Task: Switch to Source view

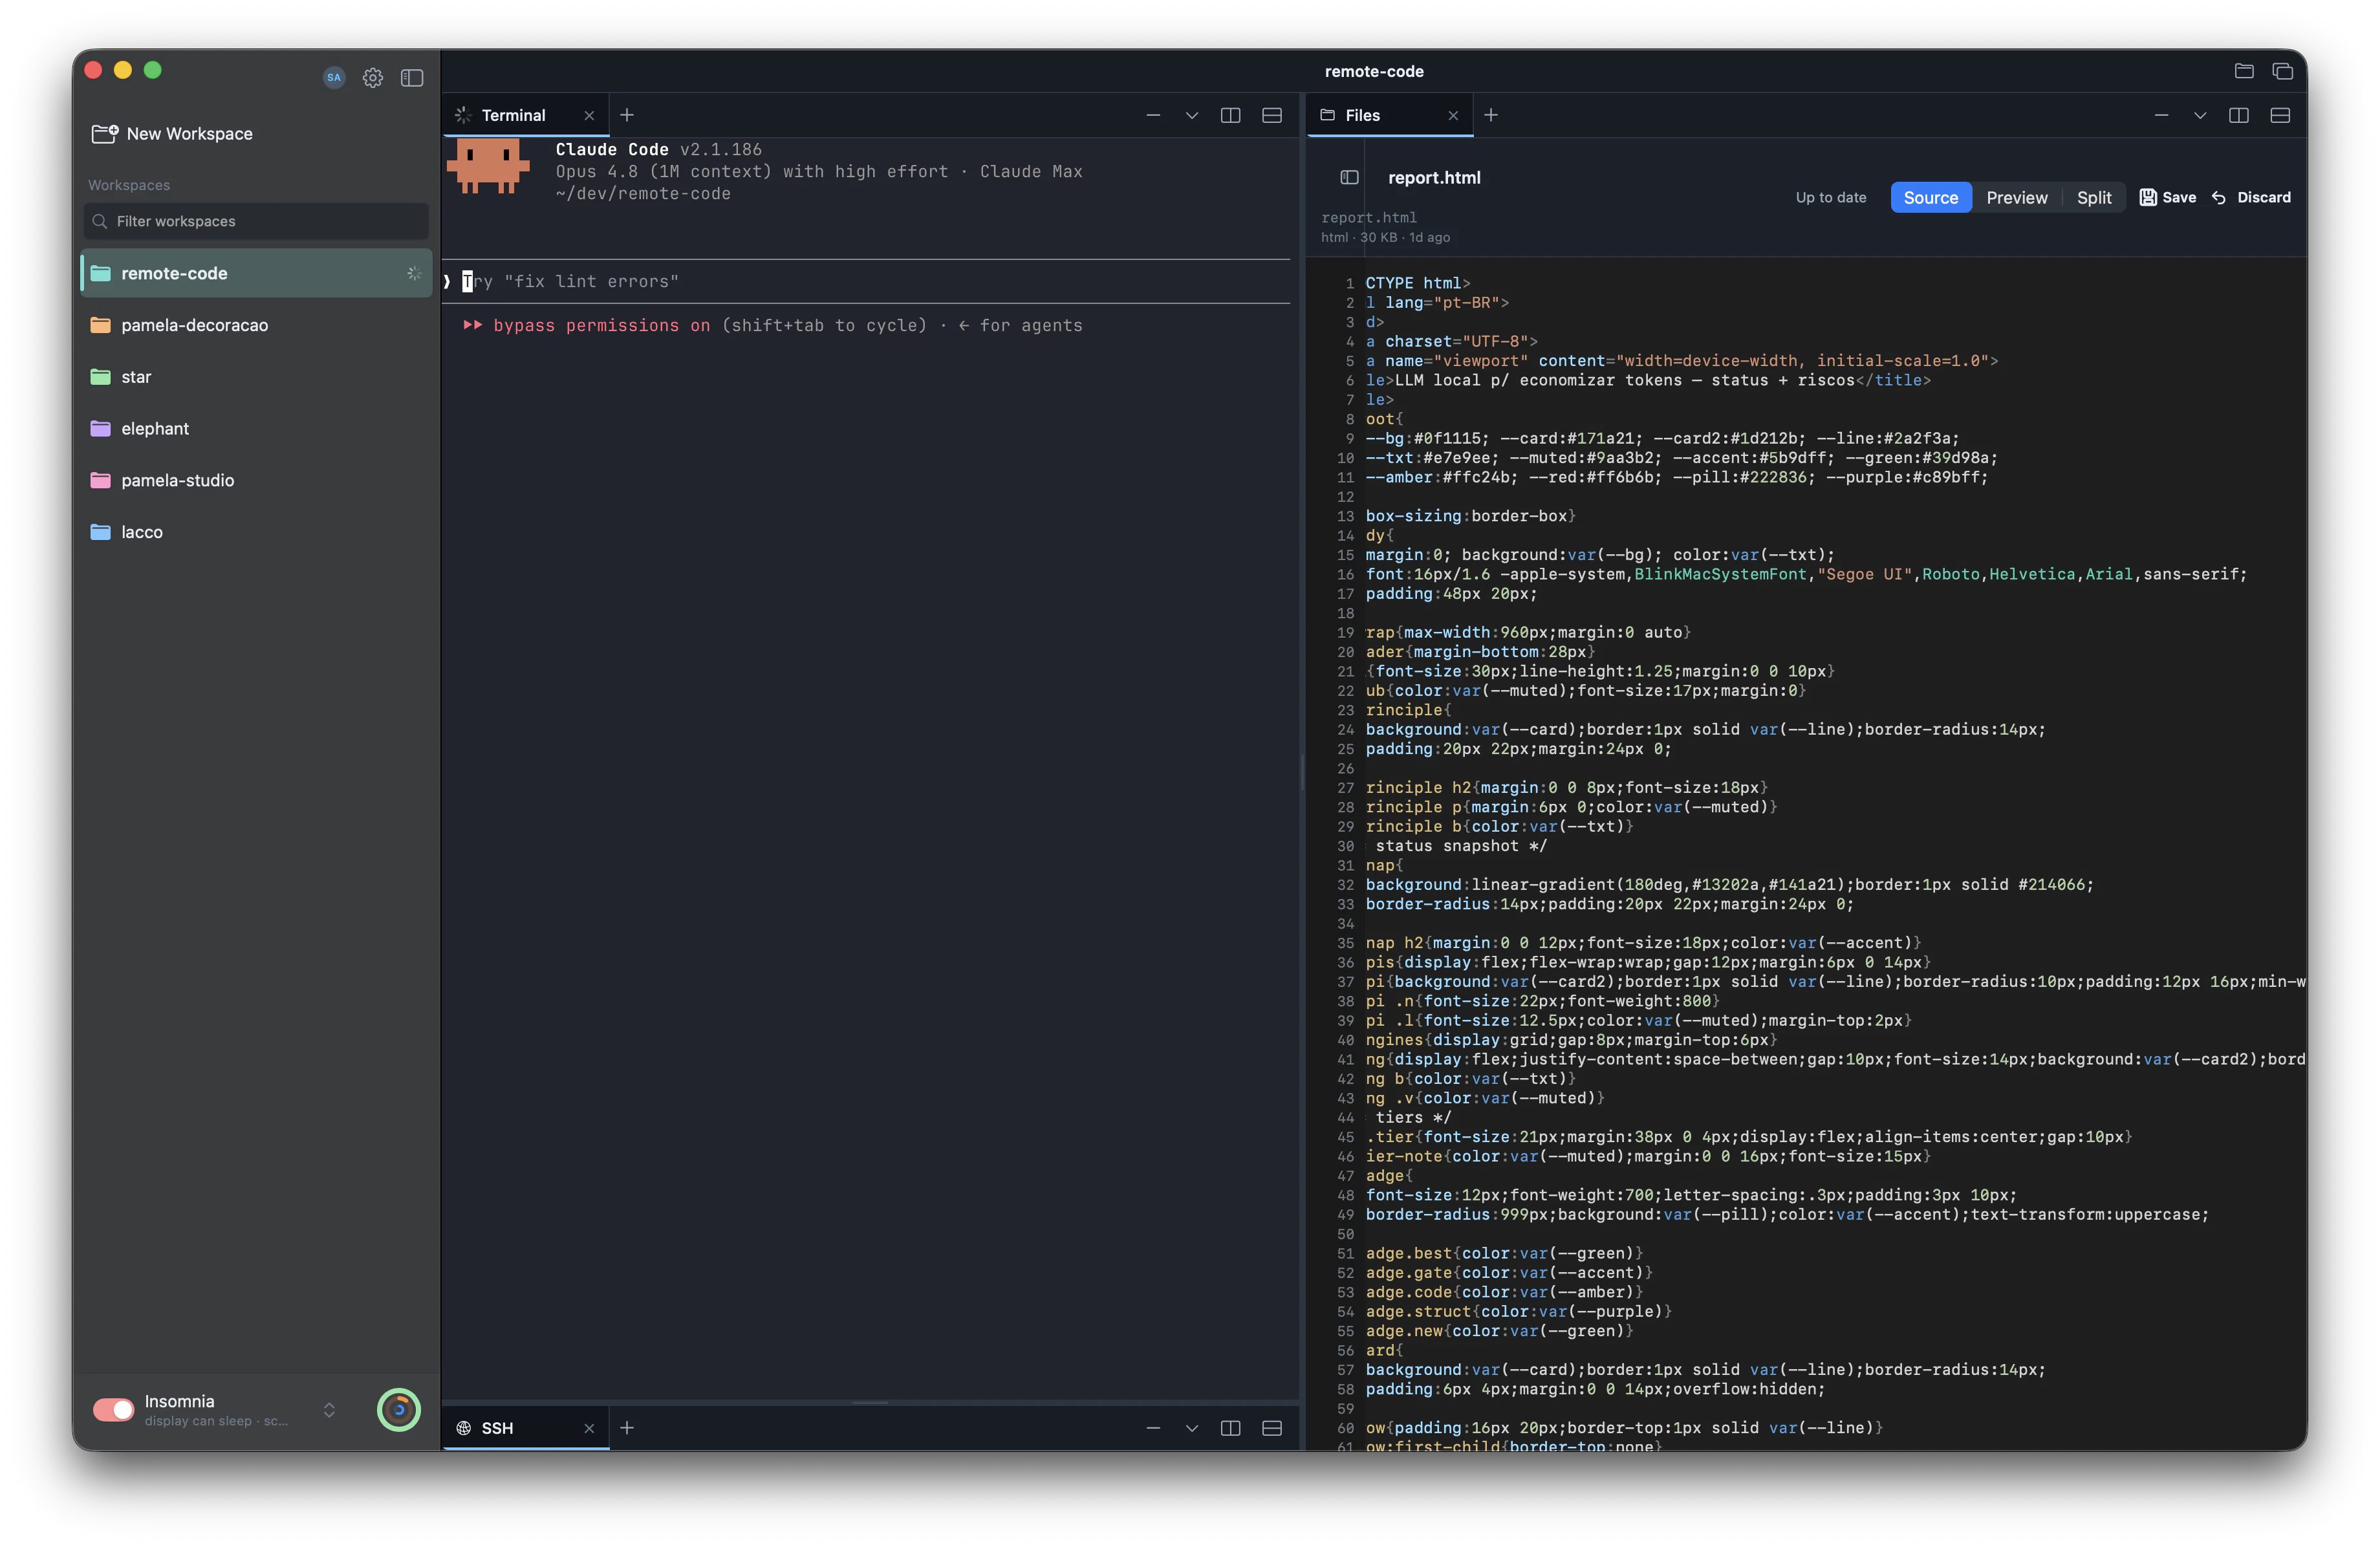Action: click(1930, 197)
